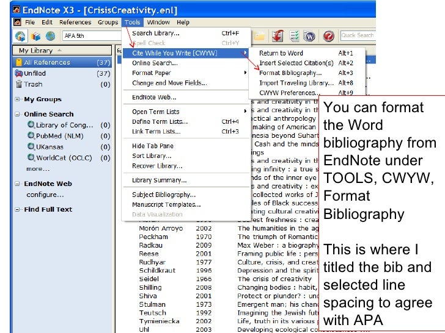Choose Online Search menu entry
Image resolution: width=445 pixels, height=333 pixels.
tap(185, 63)
